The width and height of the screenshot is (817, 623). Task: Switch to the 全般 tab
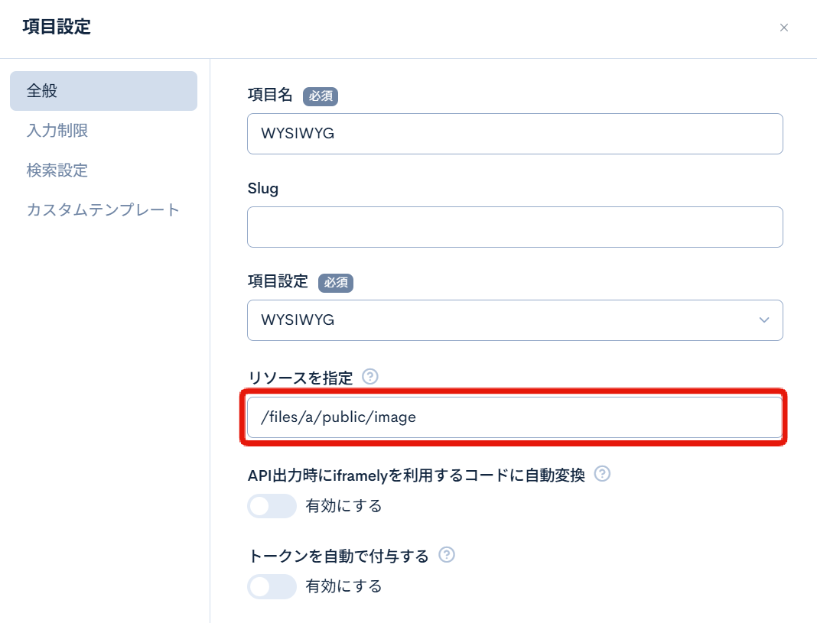point(103,91)
